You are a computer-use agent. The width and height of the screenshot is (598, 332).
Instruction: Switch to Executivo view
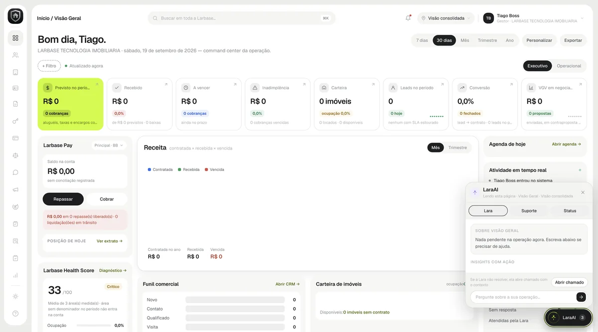point(538,66)
